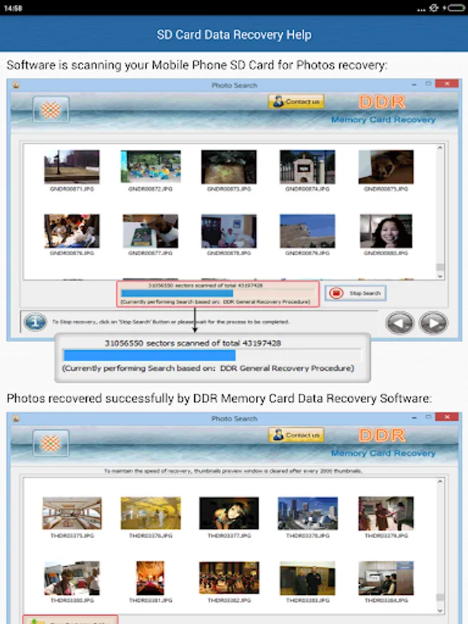This screenshot has height=624, width=468.
Task: Go forward with the right arrow button
Action: (x=433, y=322)
